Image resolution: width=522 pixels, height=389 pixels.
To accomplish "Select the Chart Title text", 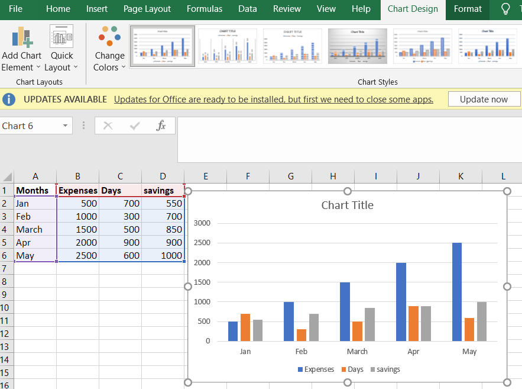I will [x=347, y=205].
